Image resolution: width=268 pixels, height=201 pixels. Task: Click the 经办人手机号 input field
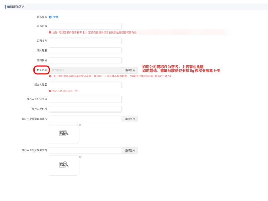85,109
